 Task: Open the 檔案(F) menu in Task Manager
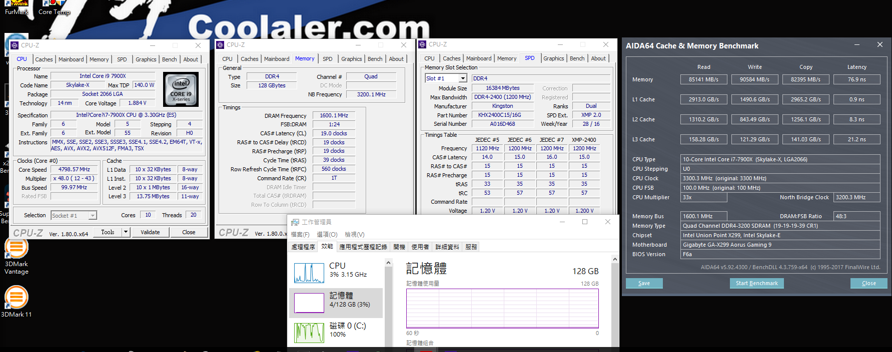(x=300, y=235)
